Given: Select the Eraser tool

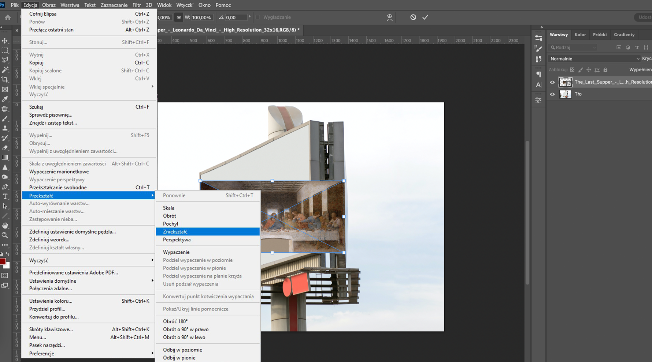Looking at the screenshot, I should tap(5, 148).
